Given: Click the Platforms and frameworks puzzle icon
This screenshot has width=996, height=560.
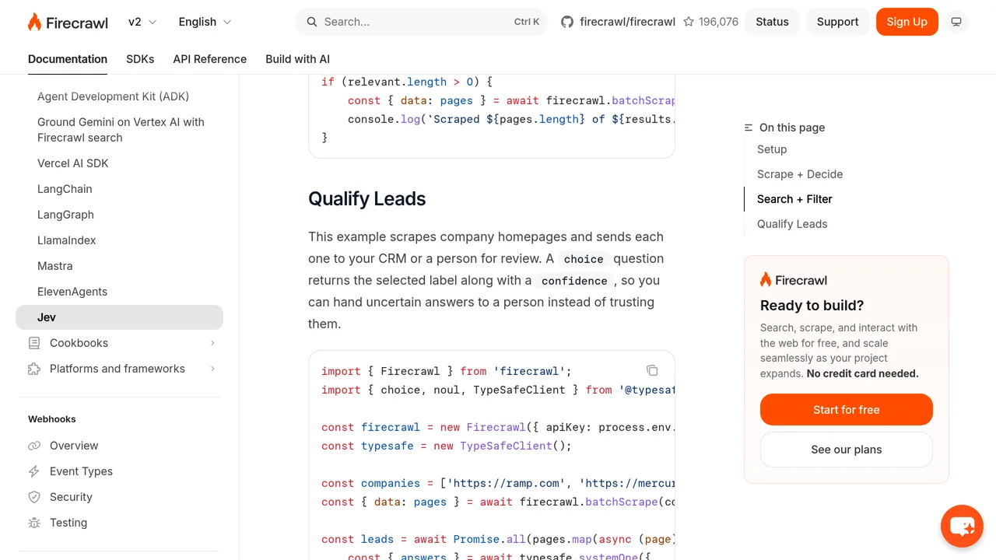Looking at the screenshot, I should click(x=34, y=369).
